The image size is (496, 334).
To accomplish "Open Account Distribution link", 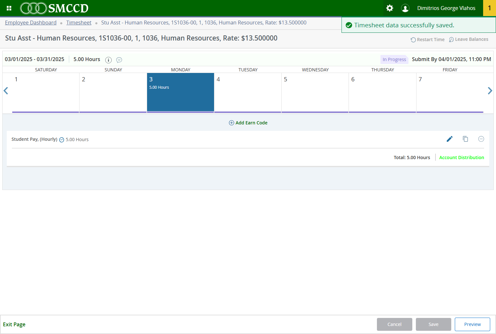I will pyautogui.click(x=462, y=158).
